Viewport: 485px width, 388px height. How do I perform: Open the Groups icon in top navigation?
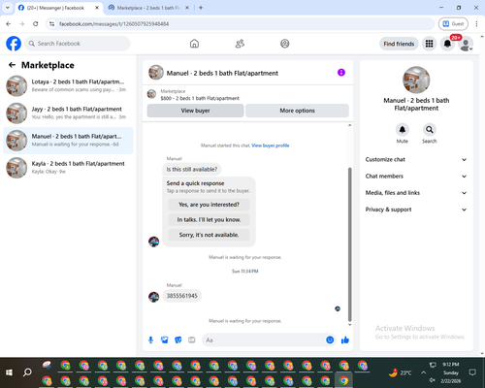click(x=285, y=44)
